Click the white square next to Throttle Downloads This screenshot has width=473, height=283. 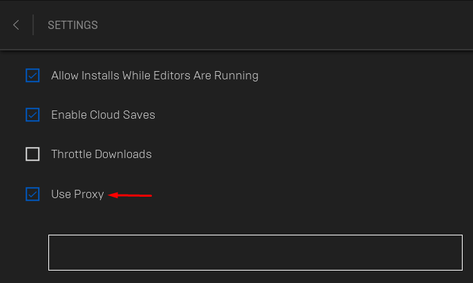click(x=32, y=154)
